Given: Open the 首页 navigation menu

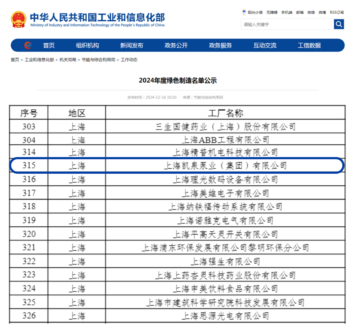Looking at the screenshot, I should click(x=49, y=45).
